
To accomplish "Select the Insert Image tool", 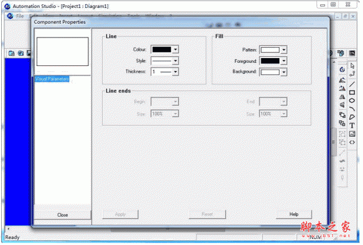I will [x=352, y=134].
